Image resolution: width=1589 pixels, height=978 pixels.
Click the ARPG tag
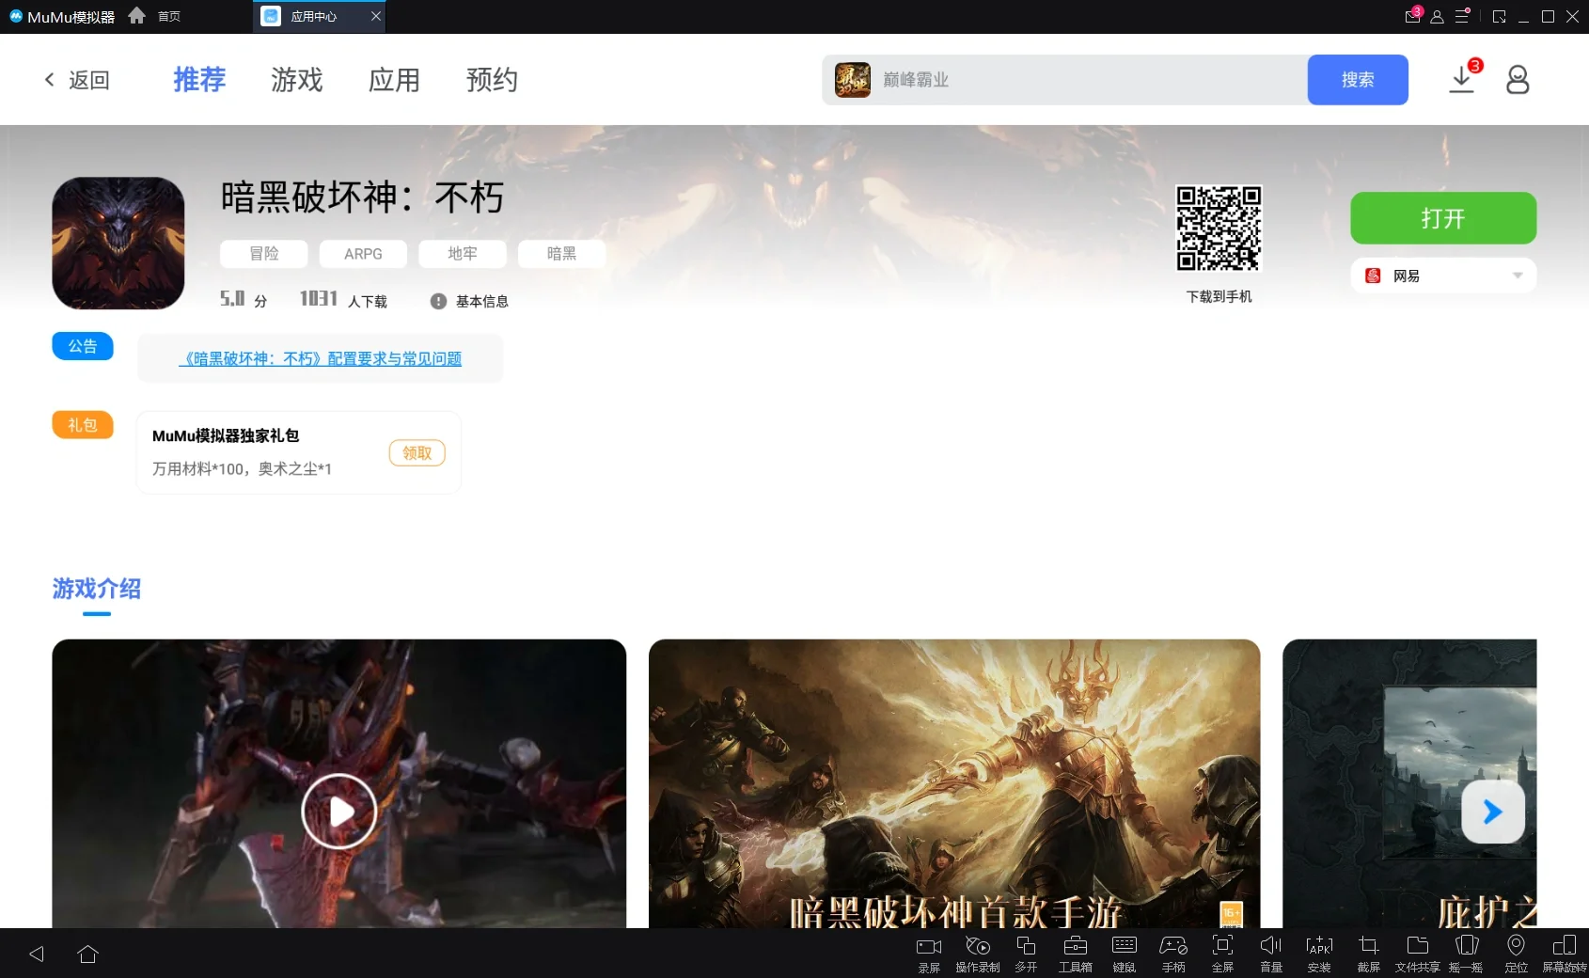coord(363,254)
